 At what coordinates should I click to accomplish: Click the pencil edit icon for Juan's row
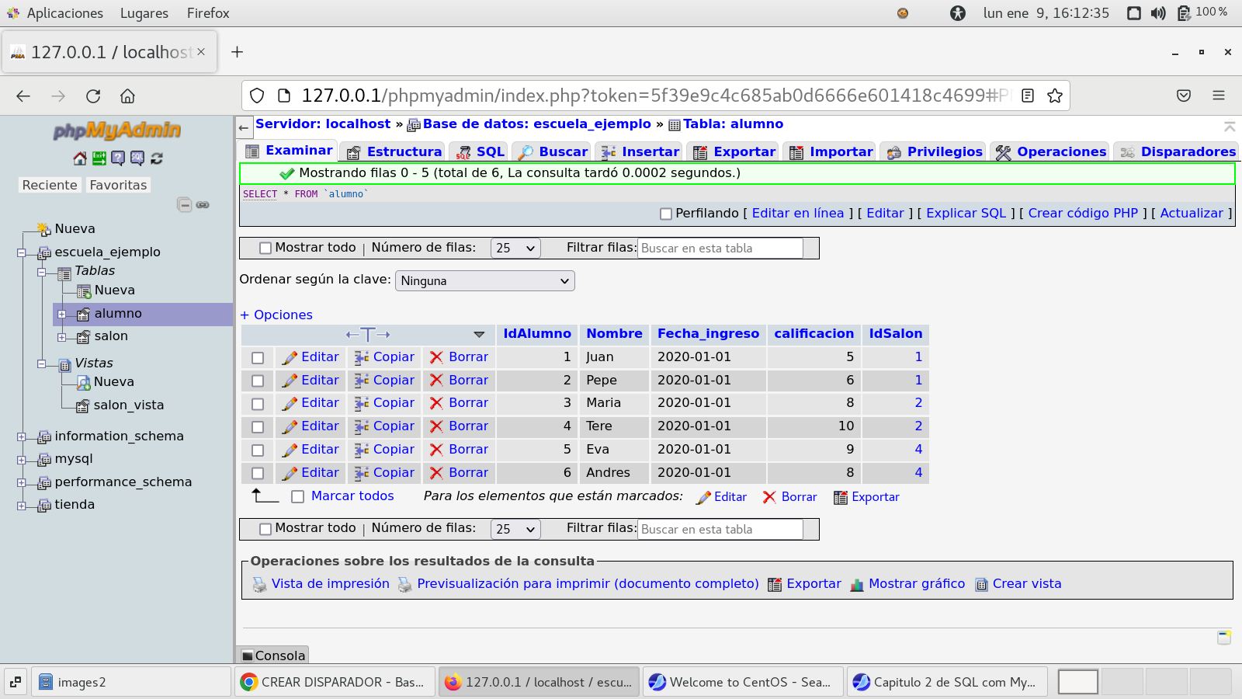[290, 357]
